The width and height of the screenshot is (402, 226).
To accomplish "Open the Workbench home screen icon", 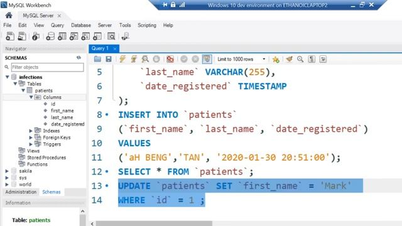I will (9, 15).
